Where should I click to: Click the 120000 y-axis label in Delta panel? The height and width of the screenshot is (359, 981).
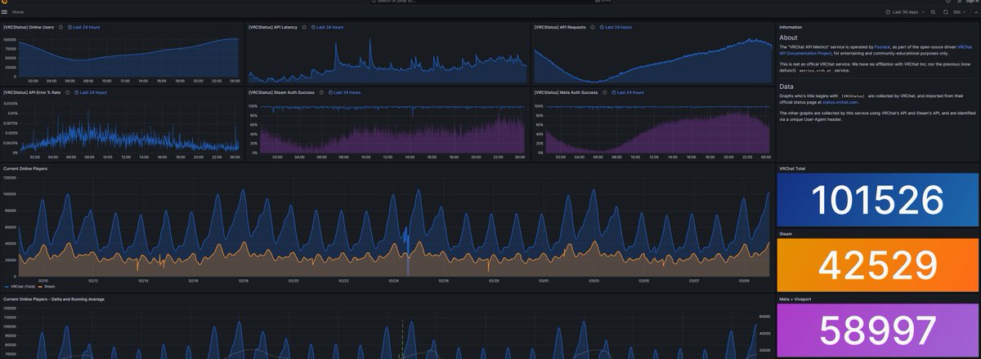click(x=10, y=308)
